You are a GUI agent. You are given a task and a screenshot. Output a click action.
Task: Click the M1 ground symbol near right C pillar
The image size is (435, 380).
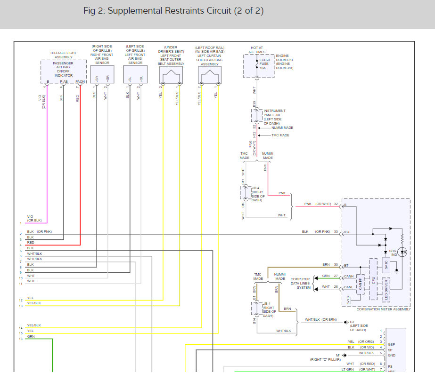point(344,355)
